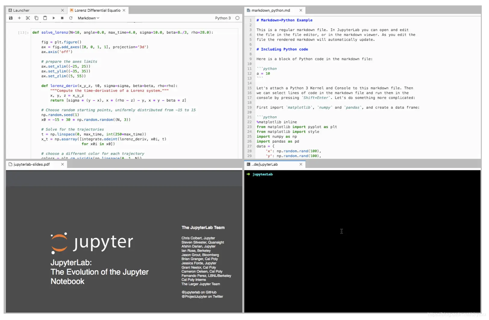Close the Lorenz Differential Equatio tab

point(124,10)
